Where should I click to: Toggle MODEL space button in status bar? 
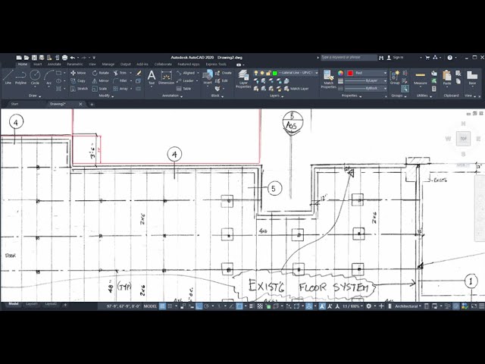pyautogui.click(x=150, y=306)
